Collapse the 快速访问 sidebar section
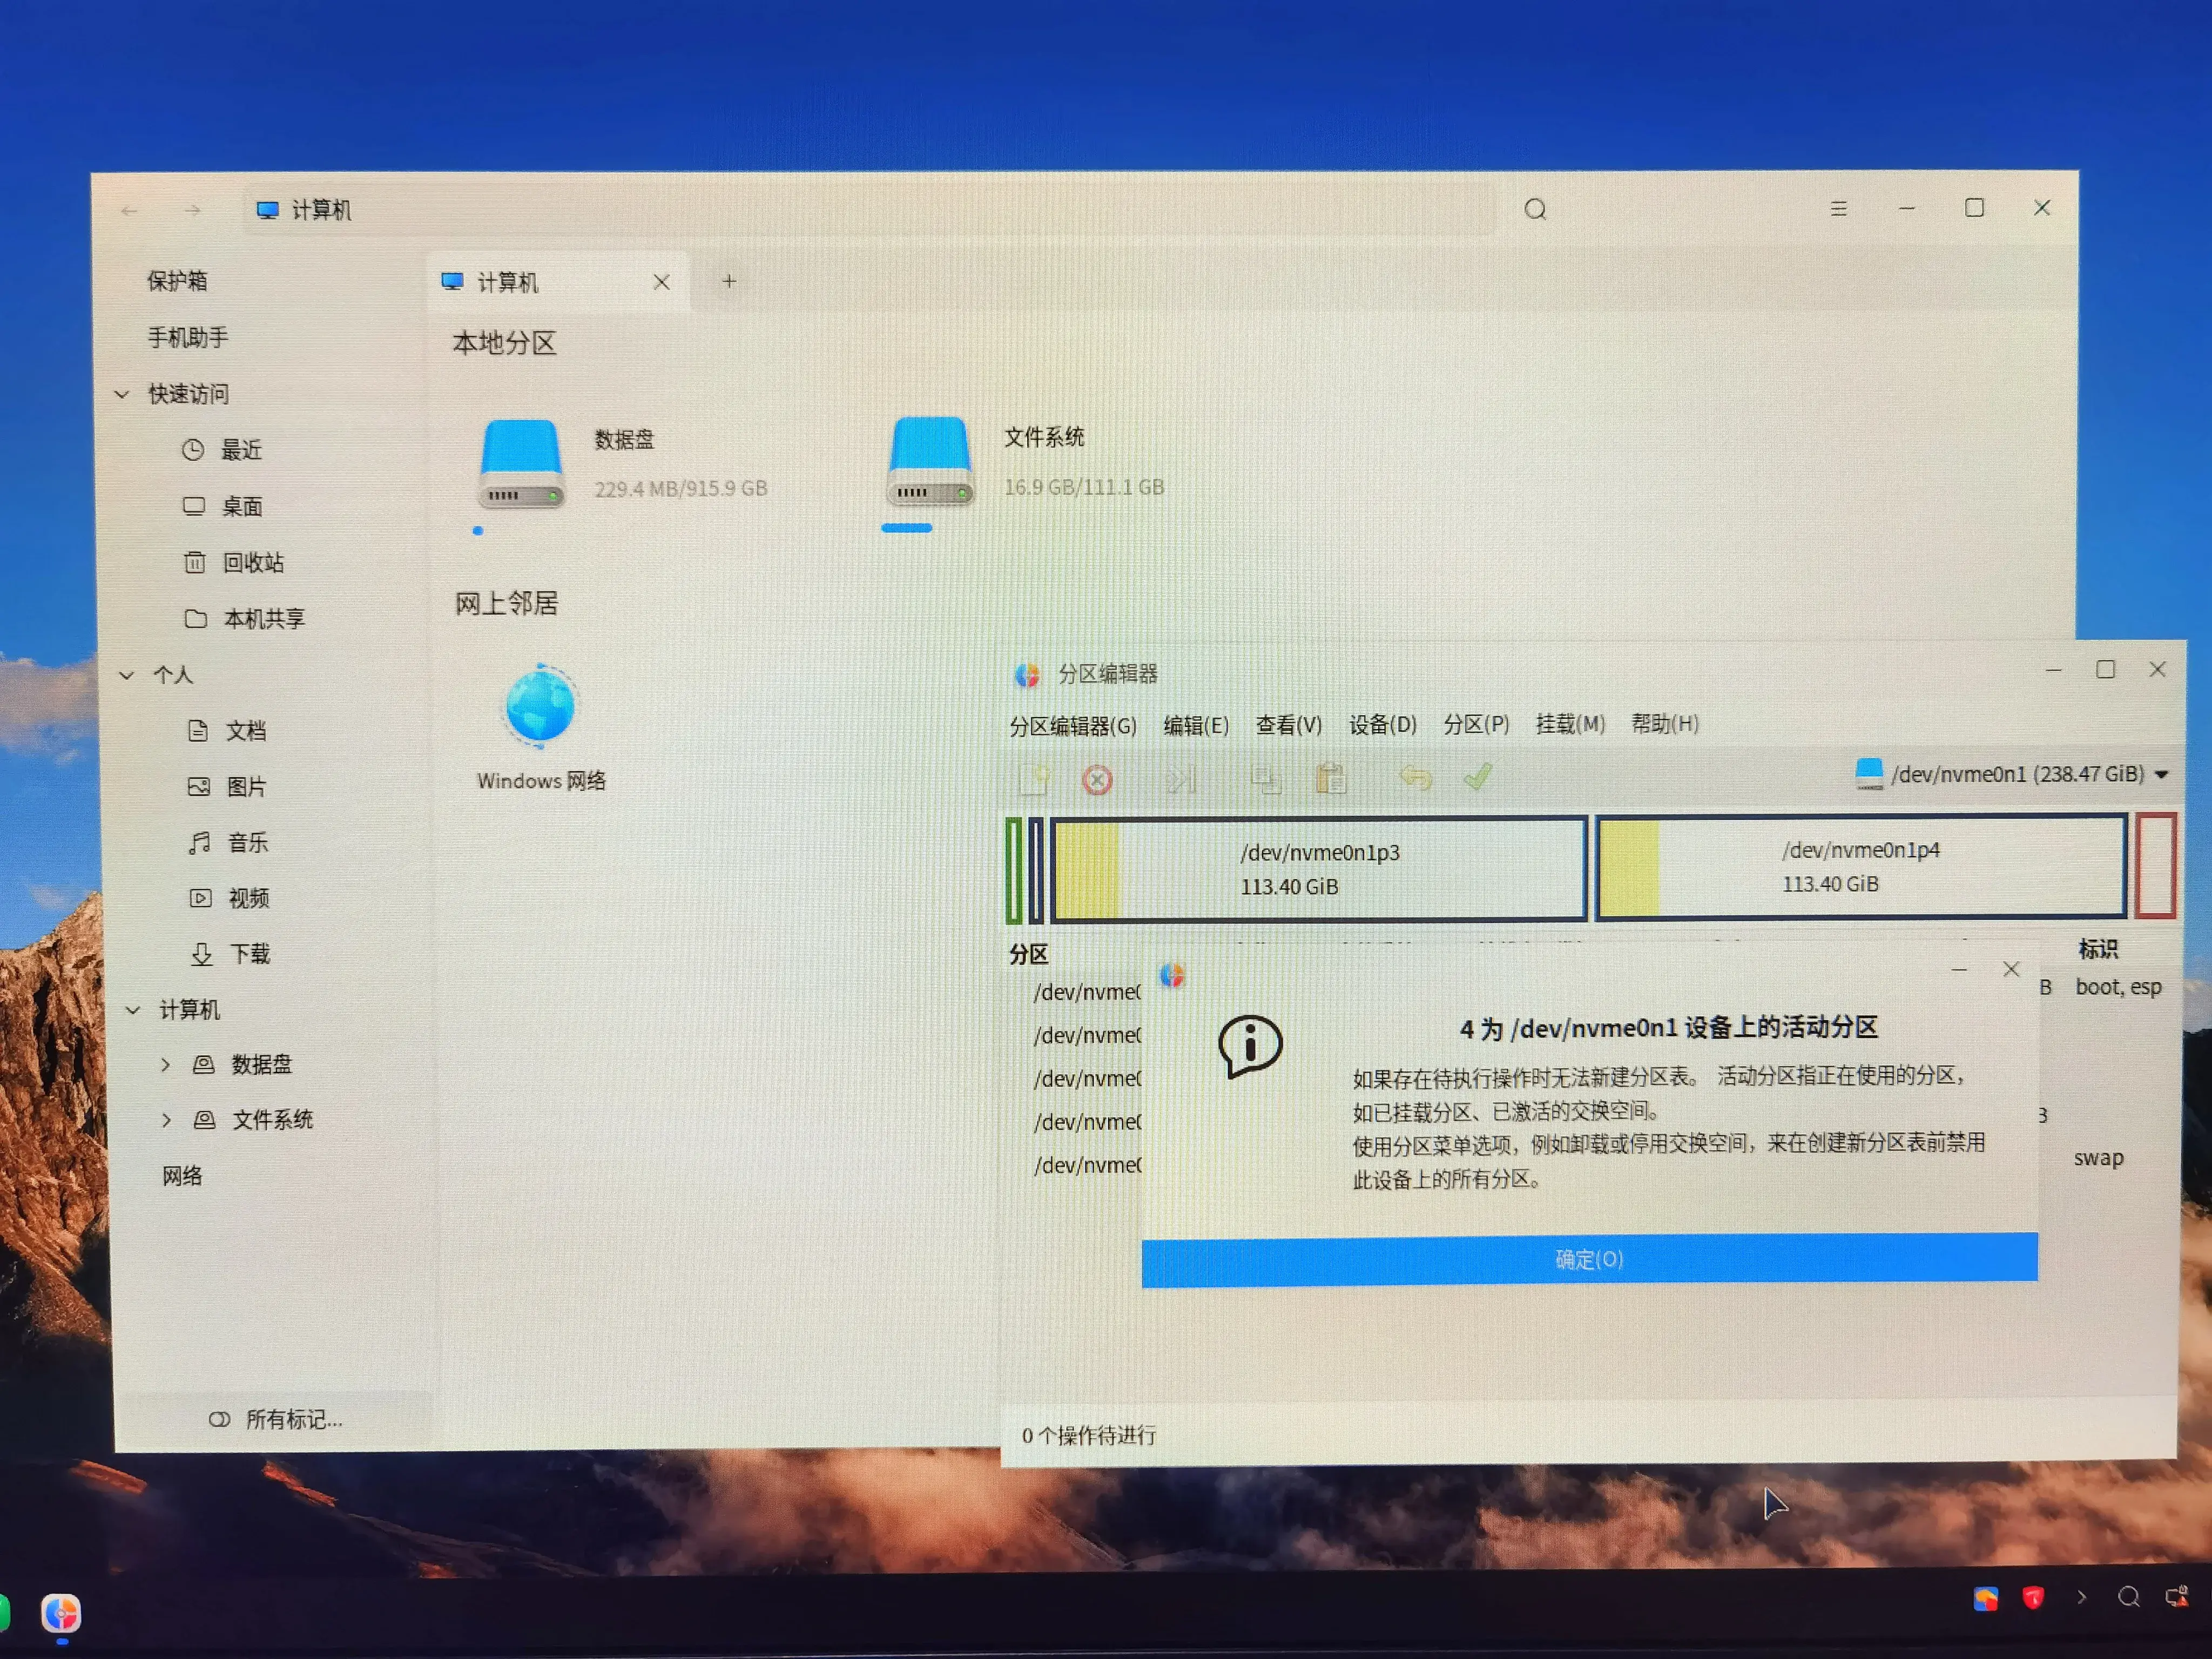 (x=122, y=395)
